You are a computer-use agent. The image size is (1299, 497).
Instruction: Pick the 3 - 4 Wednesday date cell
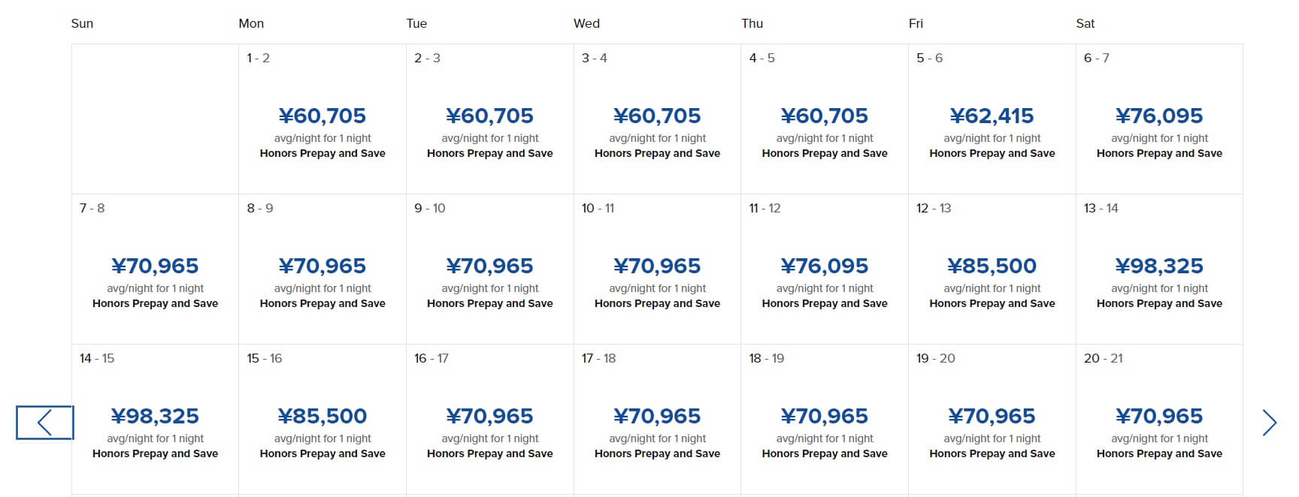657,119
